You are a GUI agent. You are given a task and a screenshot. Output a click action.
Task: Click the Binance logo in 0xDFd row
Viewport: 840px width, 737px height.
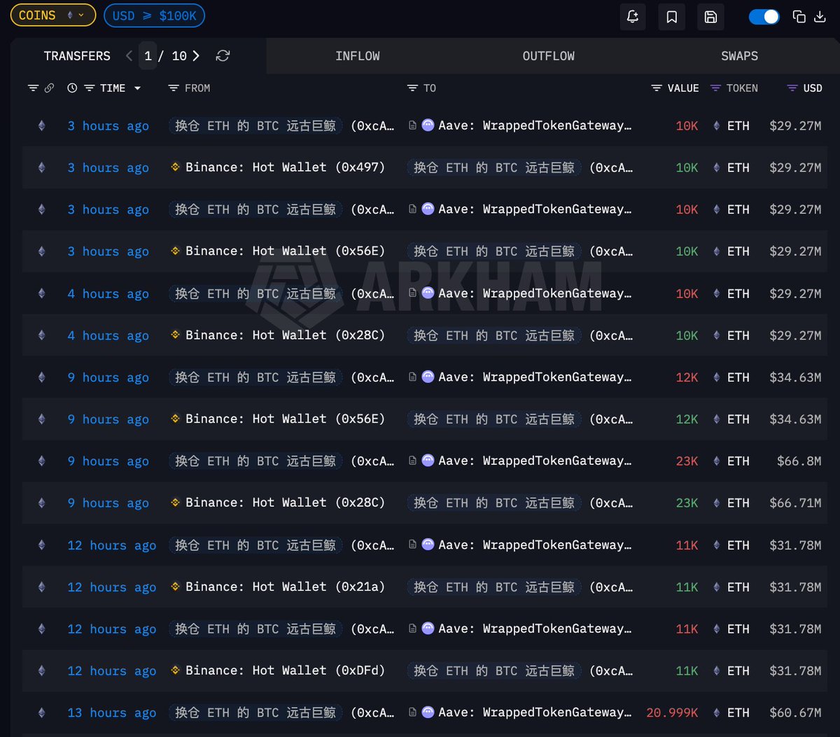click(176, 671)
